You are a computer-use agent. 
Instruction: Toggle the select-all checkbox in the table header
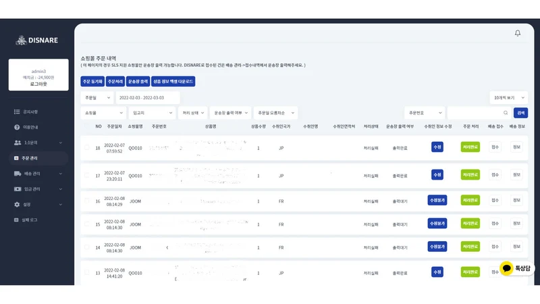87,126
